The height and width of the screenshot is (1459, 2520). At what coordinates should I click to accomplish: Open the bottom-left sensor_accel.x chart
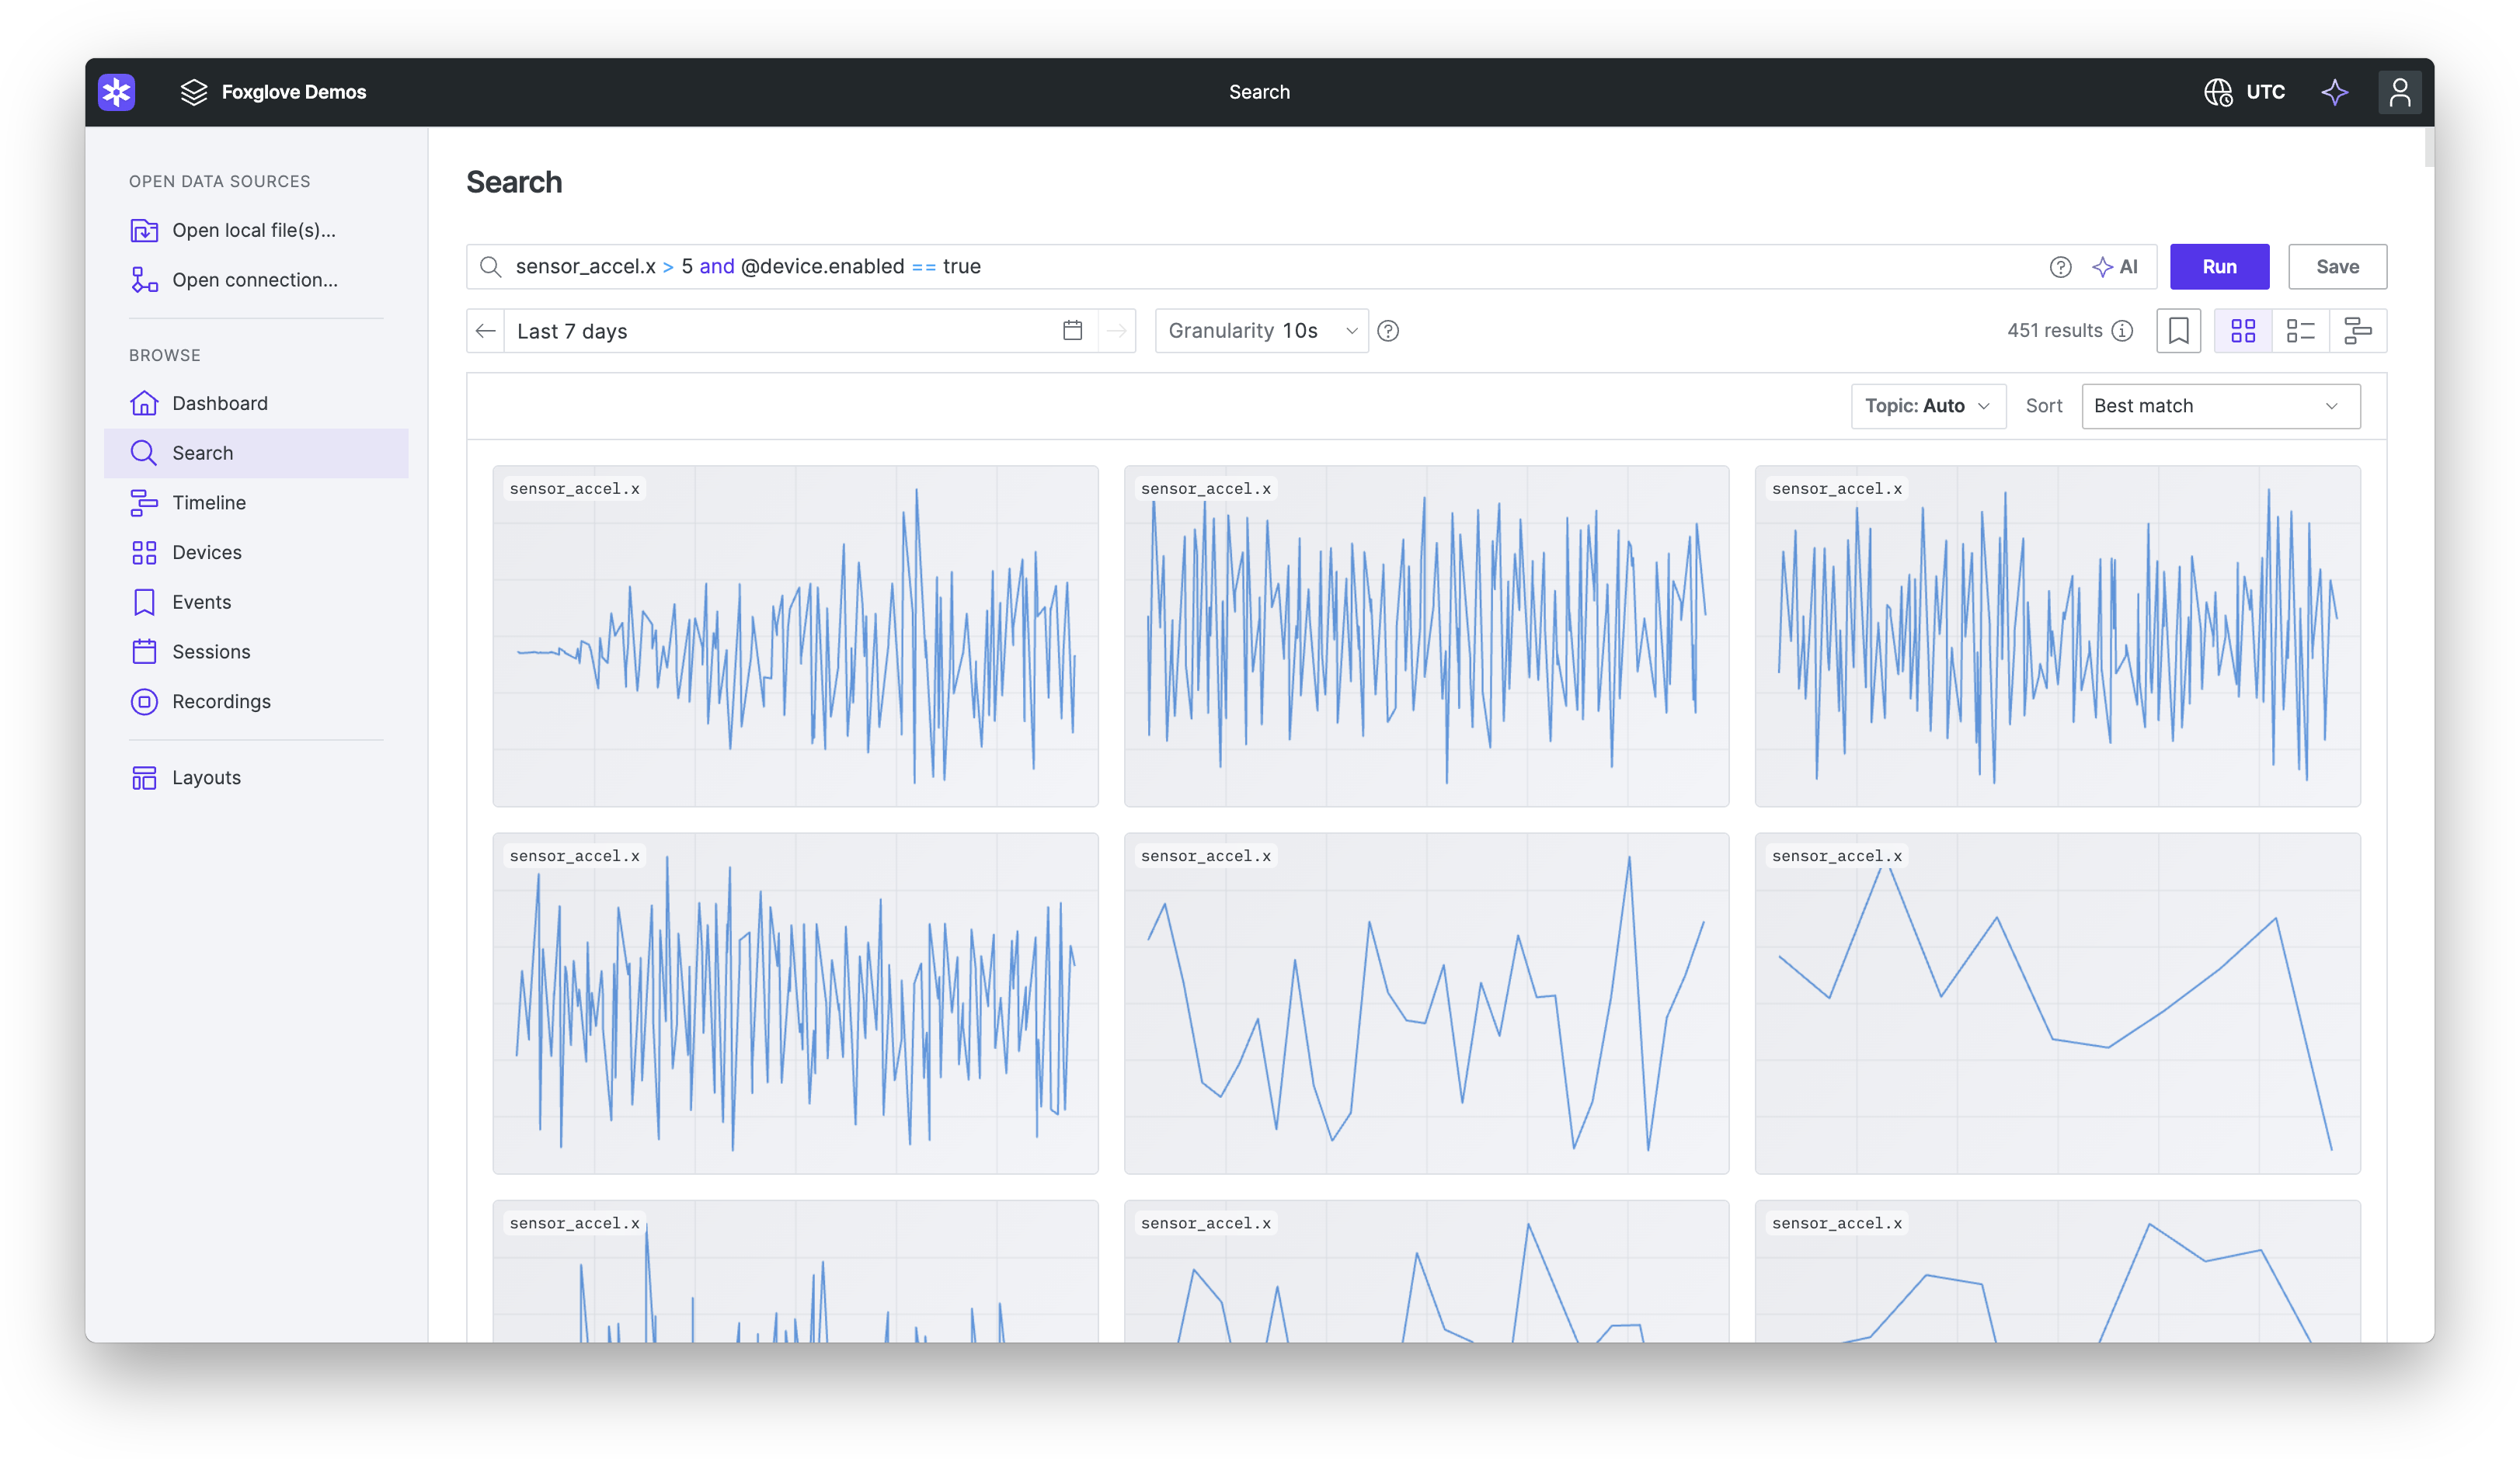795,1271
